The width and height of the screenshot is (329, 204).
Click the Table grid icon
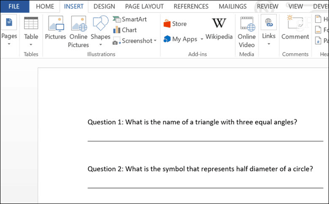(31, 23)
